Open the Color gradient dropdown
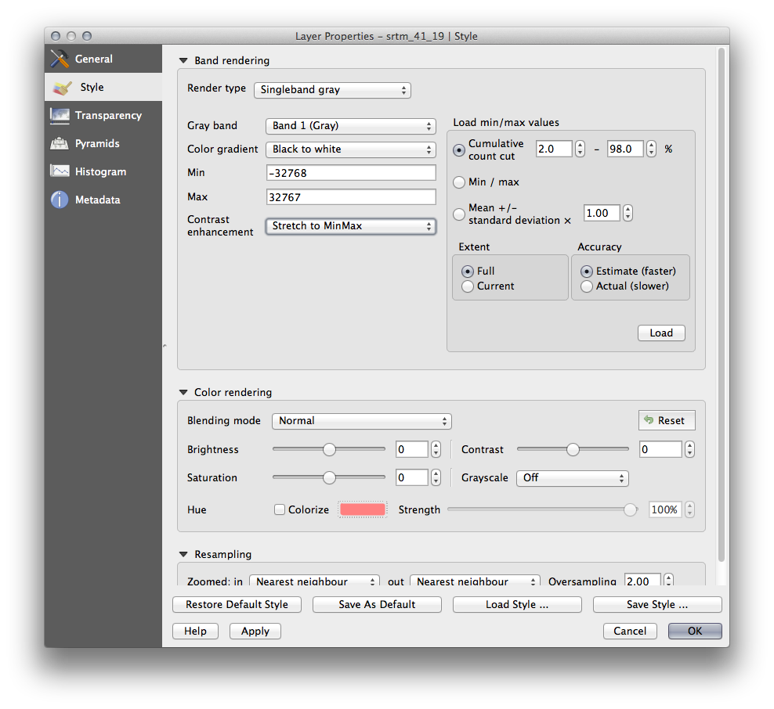This screenshot has height=709, width=774. pos(350,149)
